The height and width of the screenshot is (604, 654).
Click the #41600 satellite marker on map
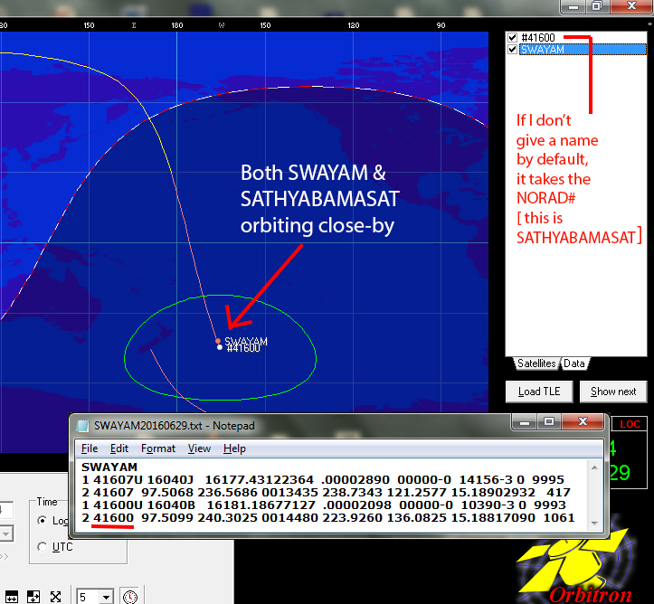pos(220,347)
